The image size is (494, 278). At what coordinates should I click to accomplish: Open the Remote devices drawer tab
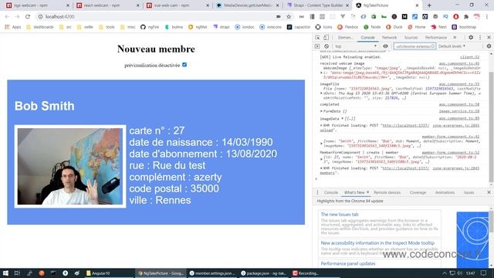point(387,192)
